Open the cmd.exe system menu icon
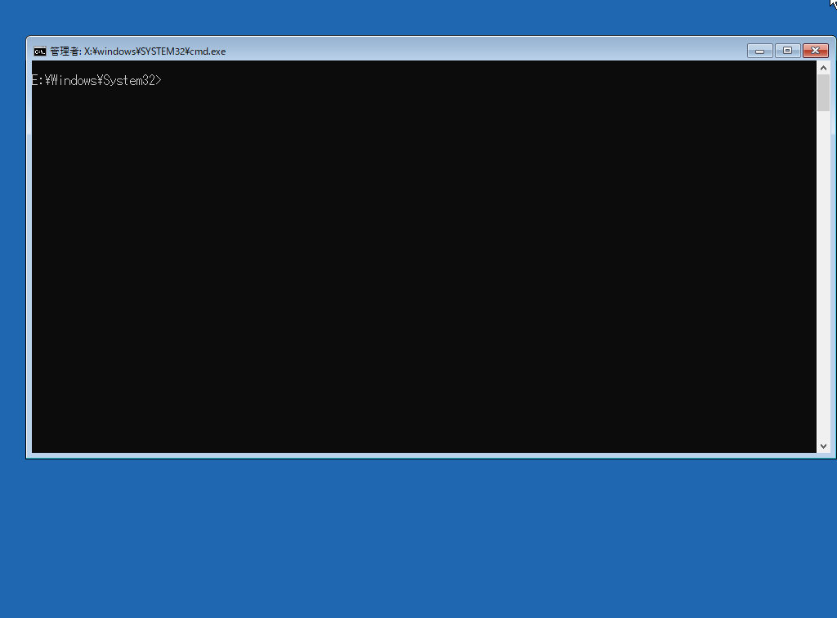Screen dimensions: 837x618 click(39, 51)
